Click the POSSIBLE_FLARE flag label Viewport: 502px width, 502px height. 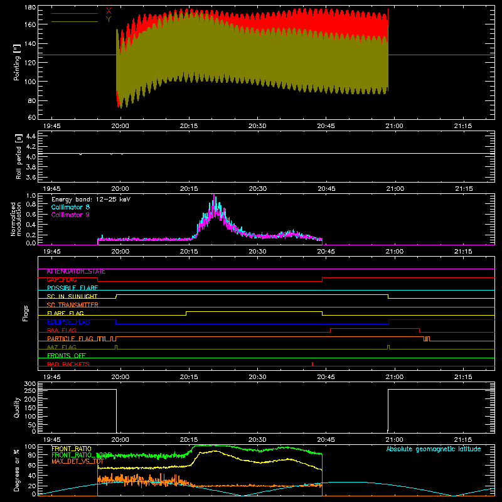point(72,288)
